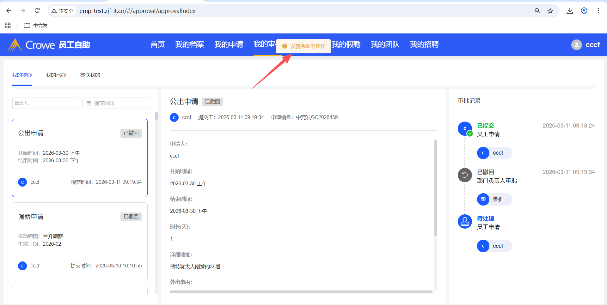Click the cccf avatar in 公出申请 detail header
The image size is (607, 305).
click(x=174, y=117)
